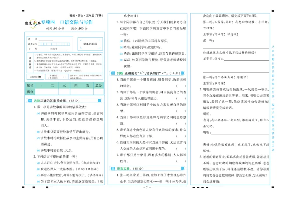Image resolution: width=295 pixels, height=208 pixels.
Task: Click the top-right black registration mark
Action: [x=273, y=11]
